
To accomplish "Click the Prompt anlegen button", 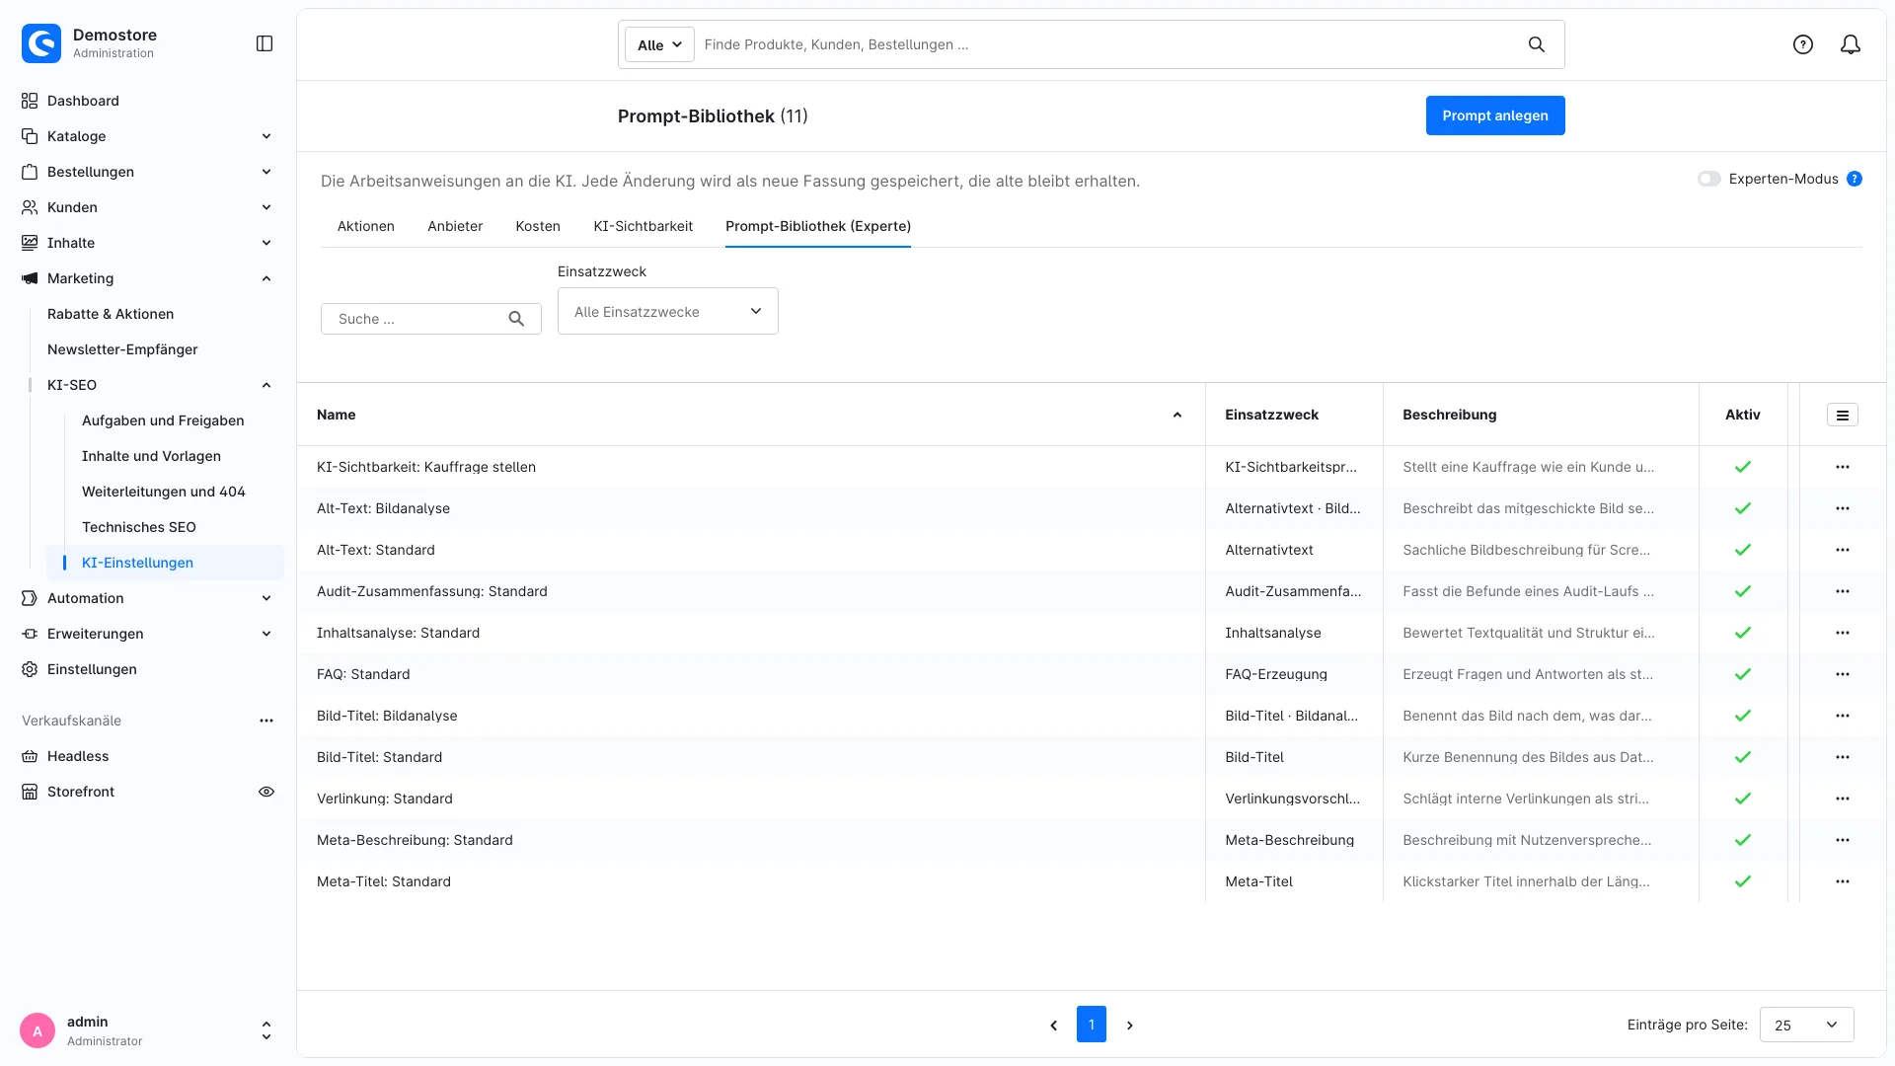I will coord(1495,115).
